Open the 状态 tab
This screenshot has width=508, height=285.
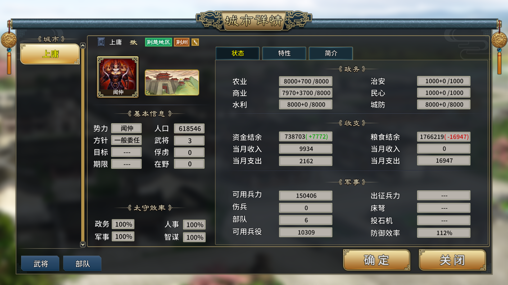[238, 53]
